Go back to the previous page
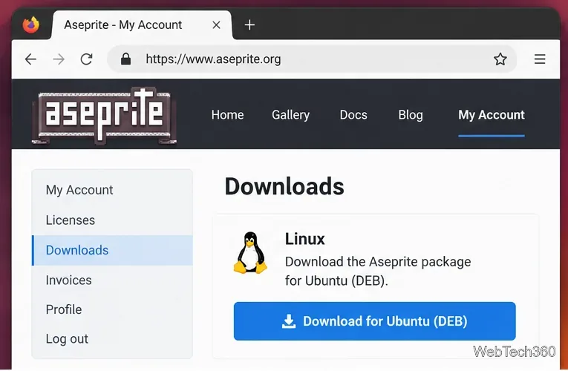568x371 pixels. point(30,59)
